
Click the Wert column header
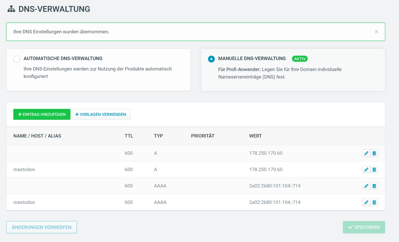point(255,136)
